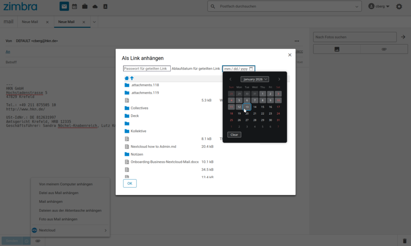
Task: Click the settings gear icon
Action: click(399, 6)
